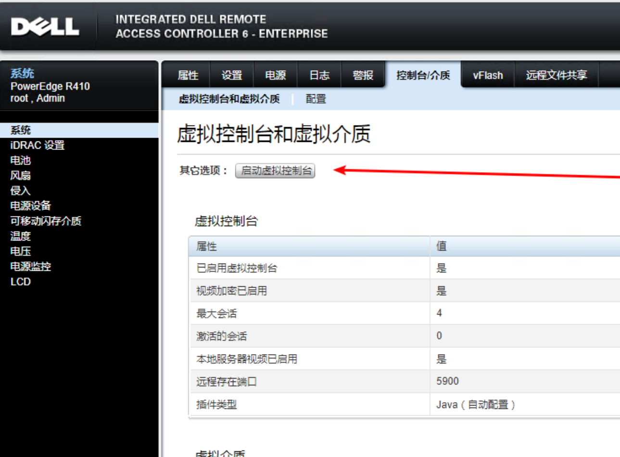The image size is (620, 457).
Task: Open 温度 sidebar entry
Action: coord(21,236)
